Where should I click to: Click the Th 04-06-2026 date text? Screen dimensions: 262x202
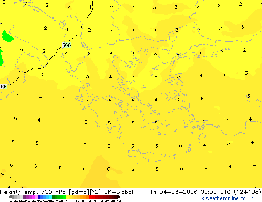pyautogui.click(x=174, y=192)
